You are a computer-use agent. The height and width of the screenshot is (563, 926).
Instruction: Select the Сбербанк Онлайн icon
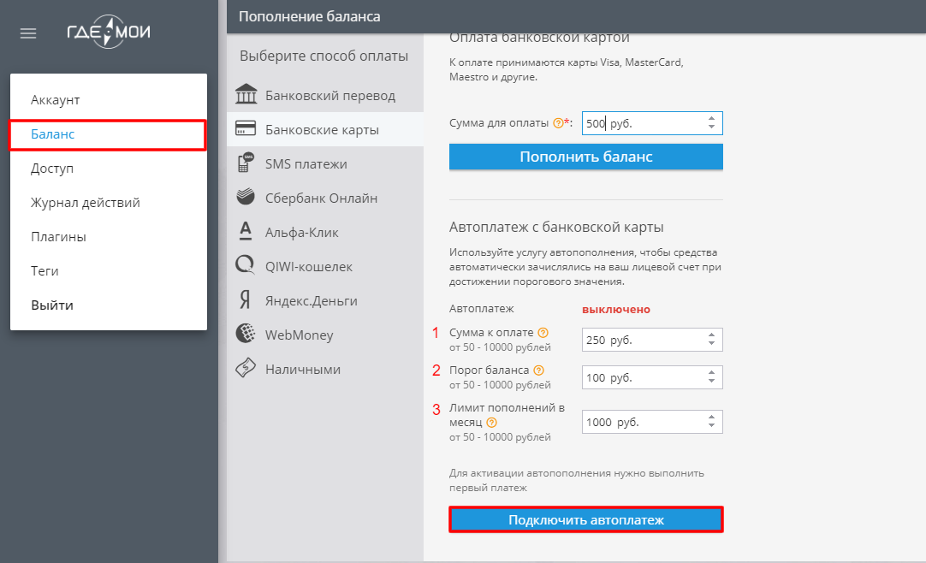pyautogui.click(x=246, y=197)
